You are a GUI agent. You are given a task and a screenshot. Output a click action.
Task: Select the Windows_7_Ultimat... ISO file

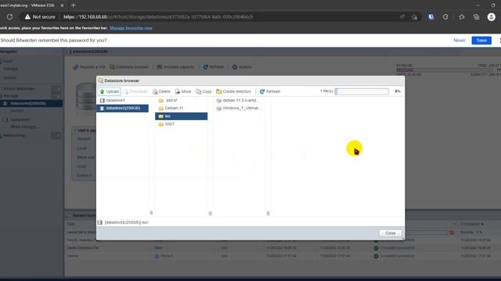click(238, 108)
